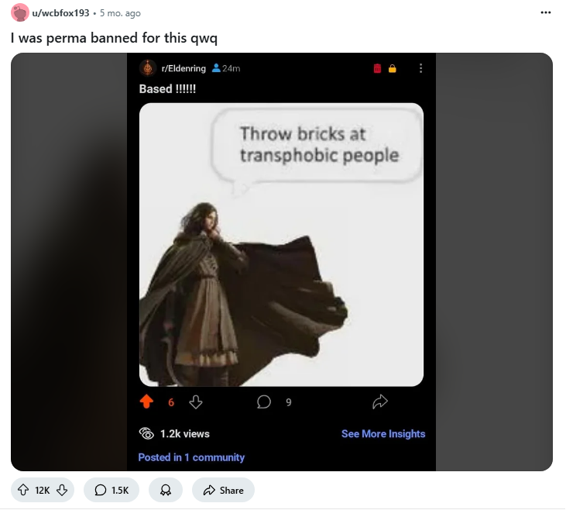This screenshot has width=566, height=510.
Task: Click the orange upvote arrow in the screenshot
Action: [x=146, y=401]
